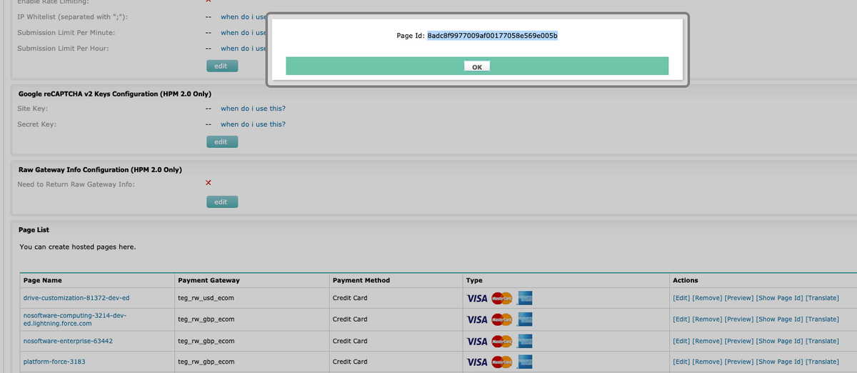Viewport: 857px width, 373px height.
Task: Edit the drive-customization-81372-dev-ed page
Action: (681, 298)
